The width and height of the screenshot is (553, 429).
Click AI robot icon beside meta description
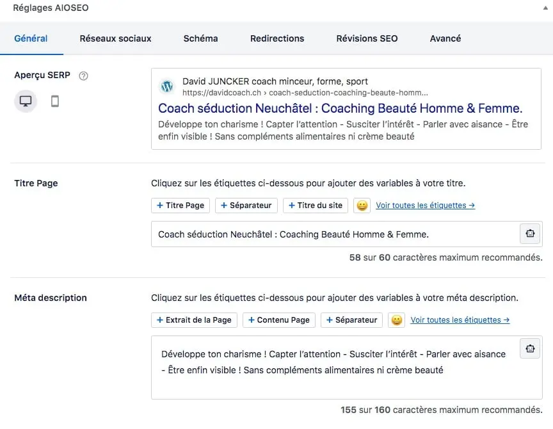(x=530, y=348)
